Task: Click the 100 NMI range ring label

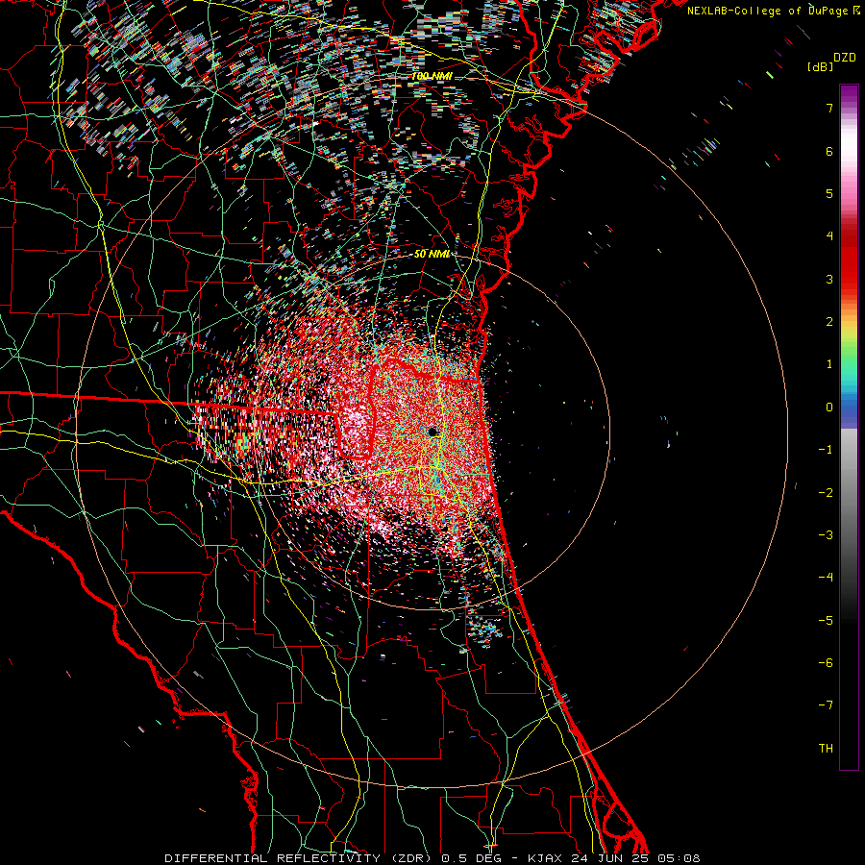Action: click(432, 76)
